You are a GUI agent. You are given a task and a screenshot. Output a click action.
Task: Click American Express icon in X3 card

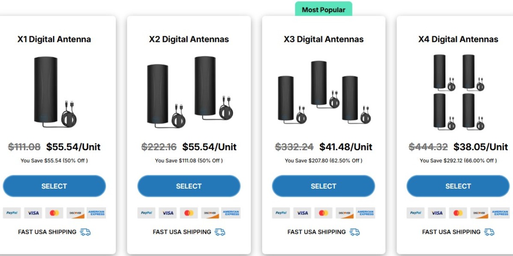(x=366, y=213)
